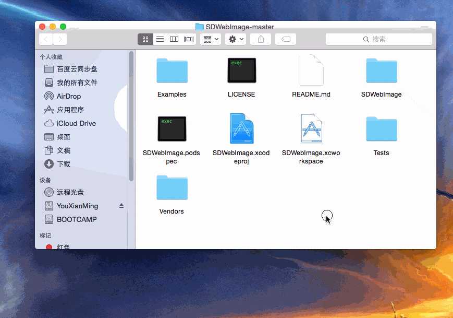Open the Vendors folder
The height and width of the screenshot is (318, 453).
tap(172, 187)
